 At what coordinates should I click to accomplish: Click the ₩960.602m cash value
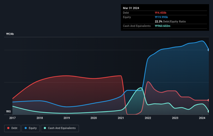[163, 26]
